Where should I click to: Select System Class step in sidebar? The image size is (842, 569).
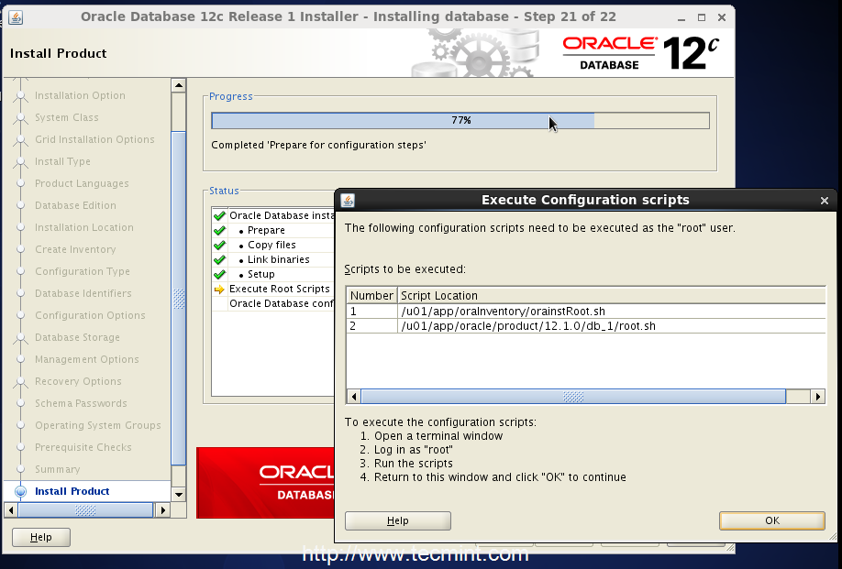[x=67, y=117]
